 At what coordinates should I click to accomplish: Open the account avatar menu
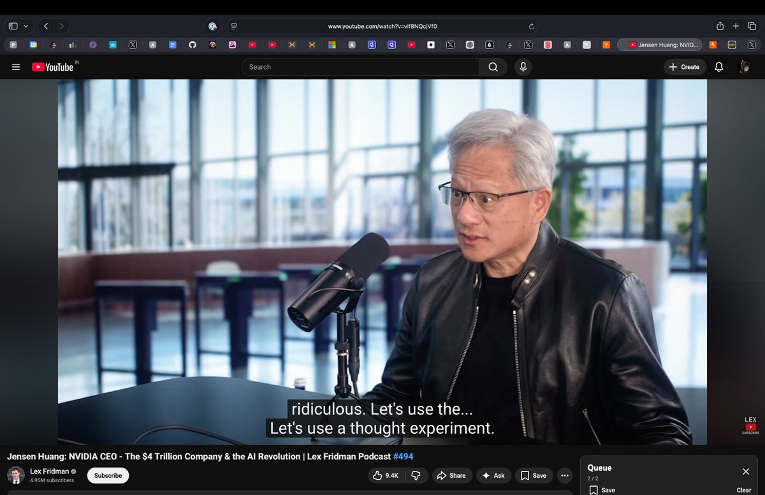point(744,67)
